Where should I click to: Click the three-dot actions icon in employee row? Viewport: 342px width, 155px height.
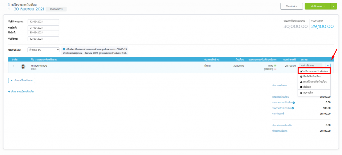(328, 66)
